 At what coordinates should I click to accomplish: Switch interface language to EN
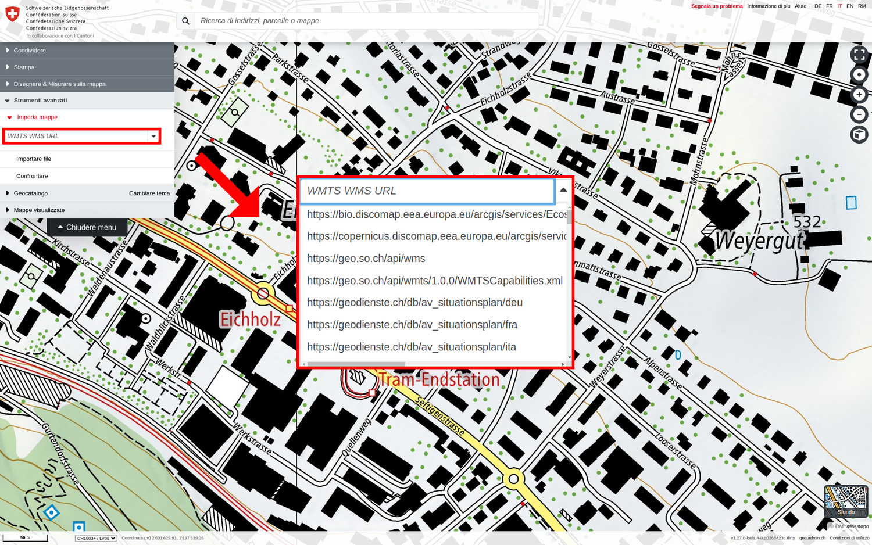[x=850, y=6]
